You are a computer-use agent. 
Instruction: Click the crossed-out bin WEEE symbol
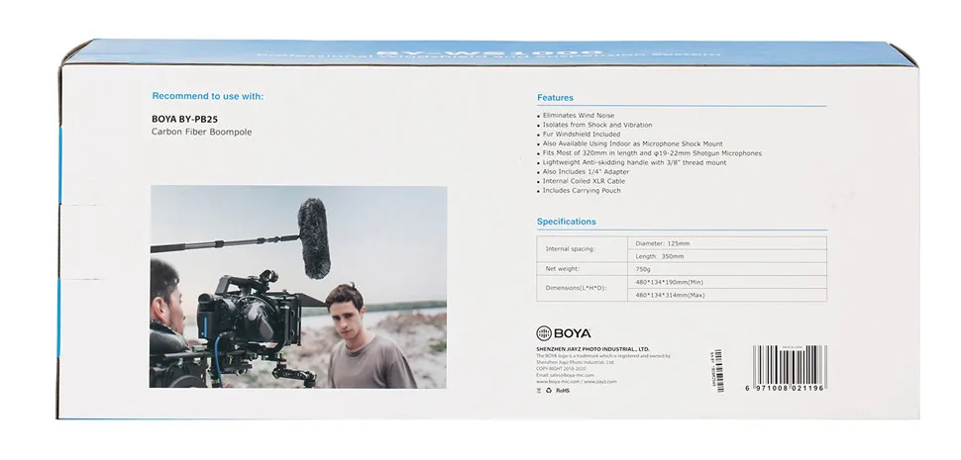point(539,391)
